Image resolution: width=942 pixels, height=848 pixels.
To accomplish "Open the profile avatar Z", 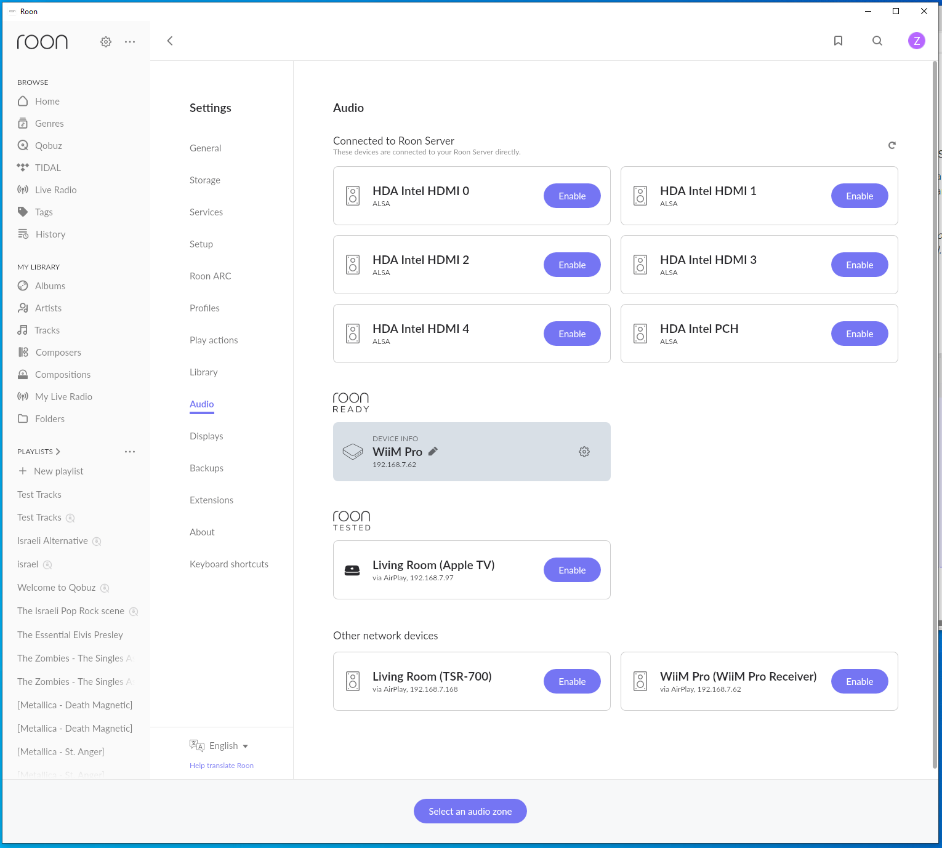I will [x=917, y=41].
